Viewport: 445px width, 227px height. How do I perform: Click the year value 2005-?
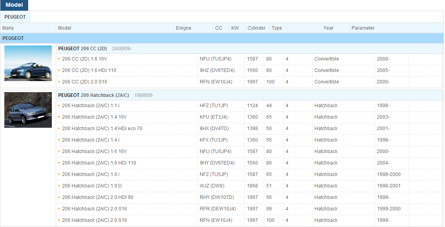click(383, 70)
